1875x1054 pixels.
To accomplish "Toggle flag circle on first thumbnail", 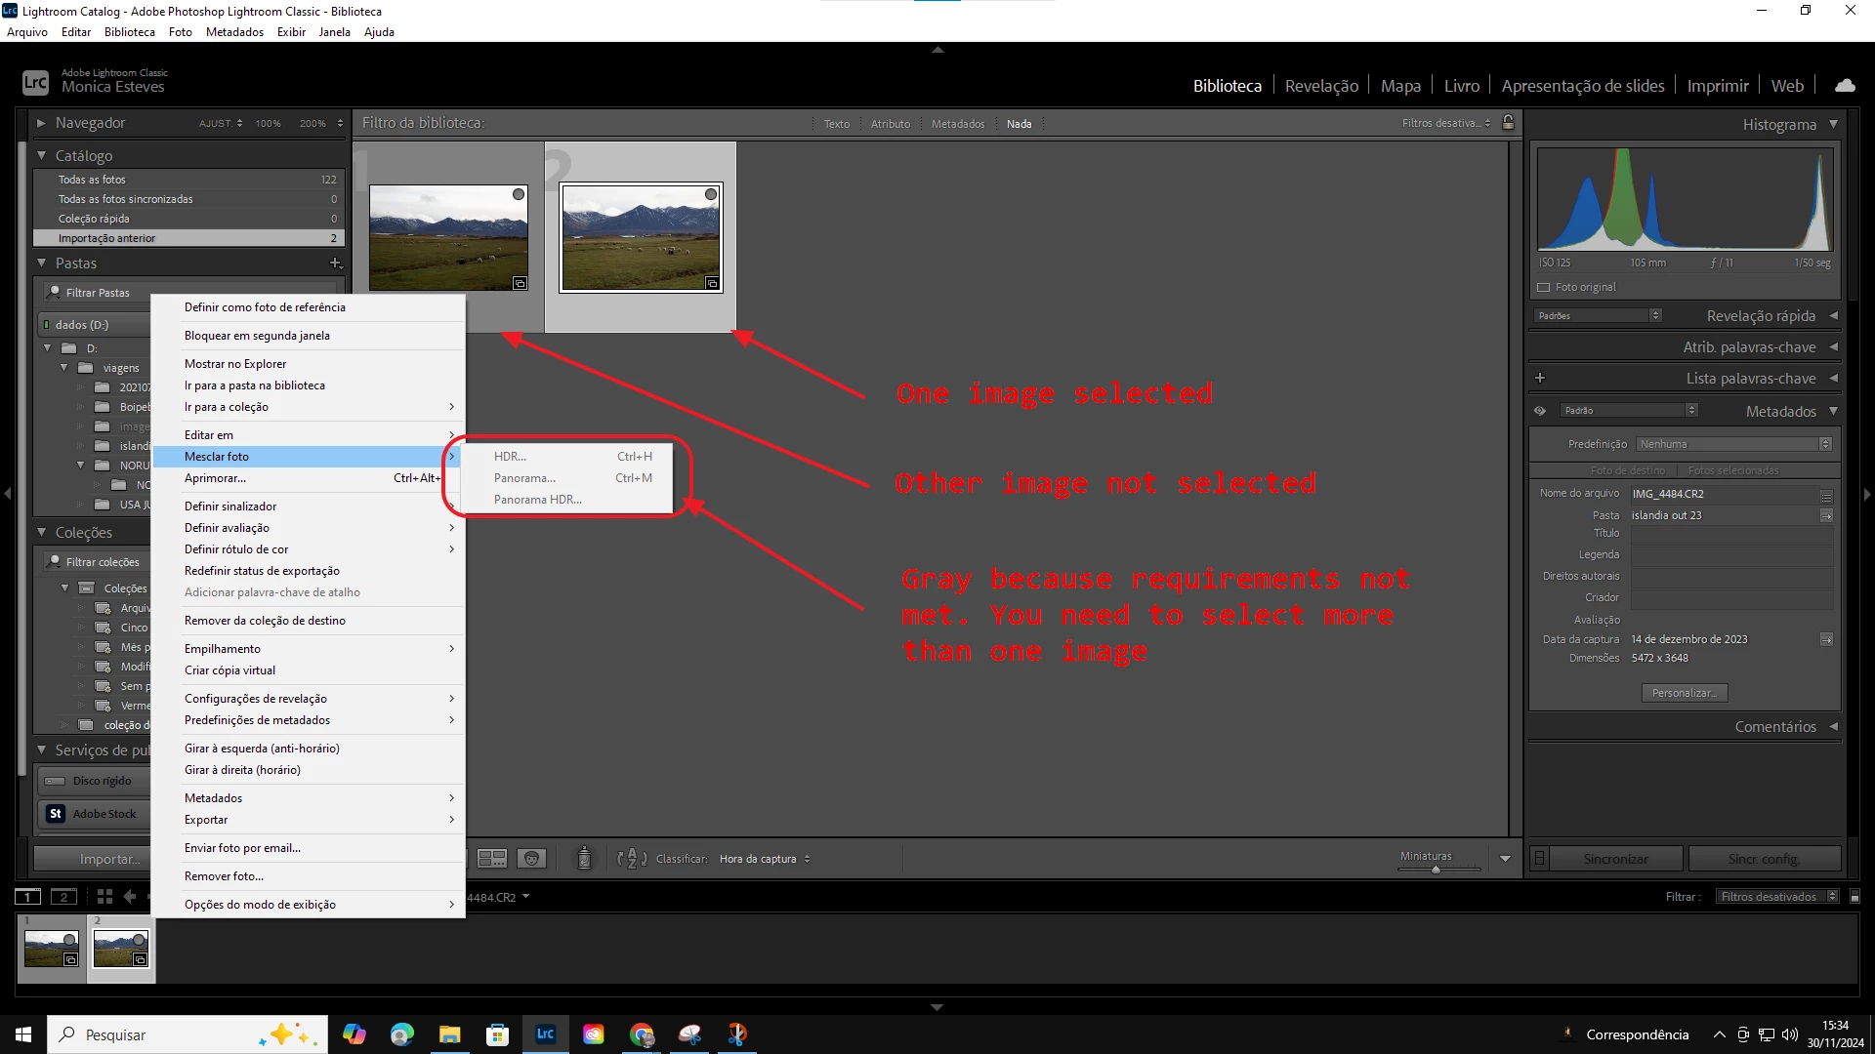I will point(519,194).
